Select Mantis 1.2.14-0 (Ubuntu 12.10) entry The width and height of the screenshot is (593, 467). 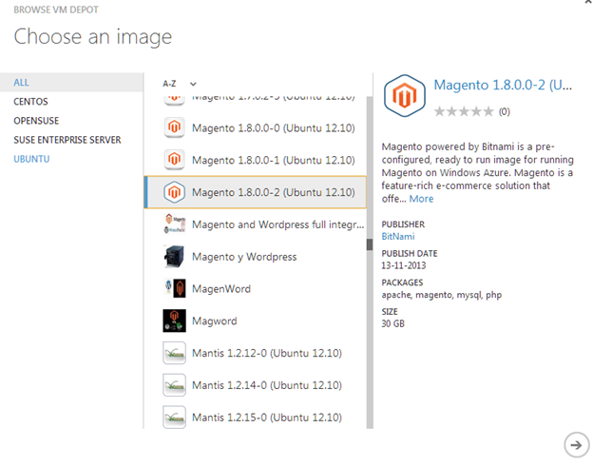coord(266,385)
